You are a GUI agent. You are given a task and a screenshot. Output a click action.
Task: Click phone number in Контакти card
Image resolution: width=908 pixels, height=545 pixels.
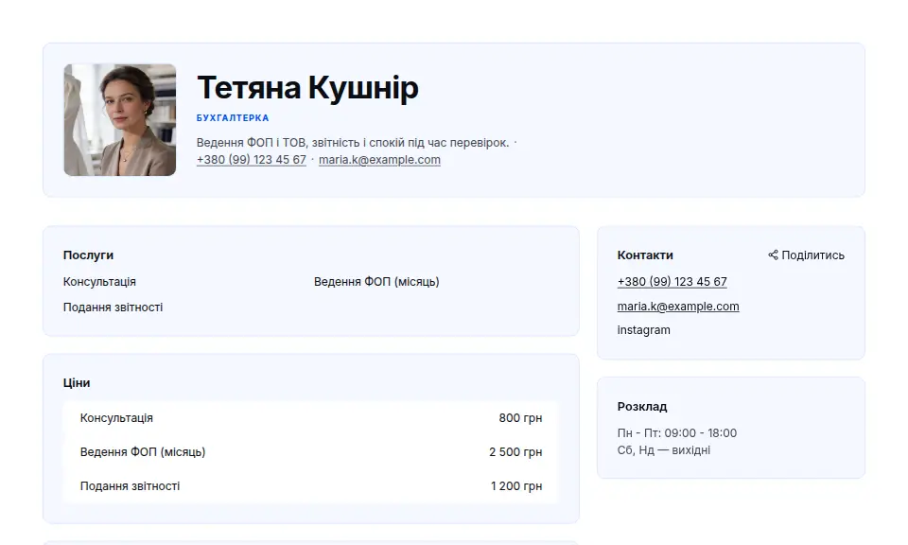pos(672,281)
